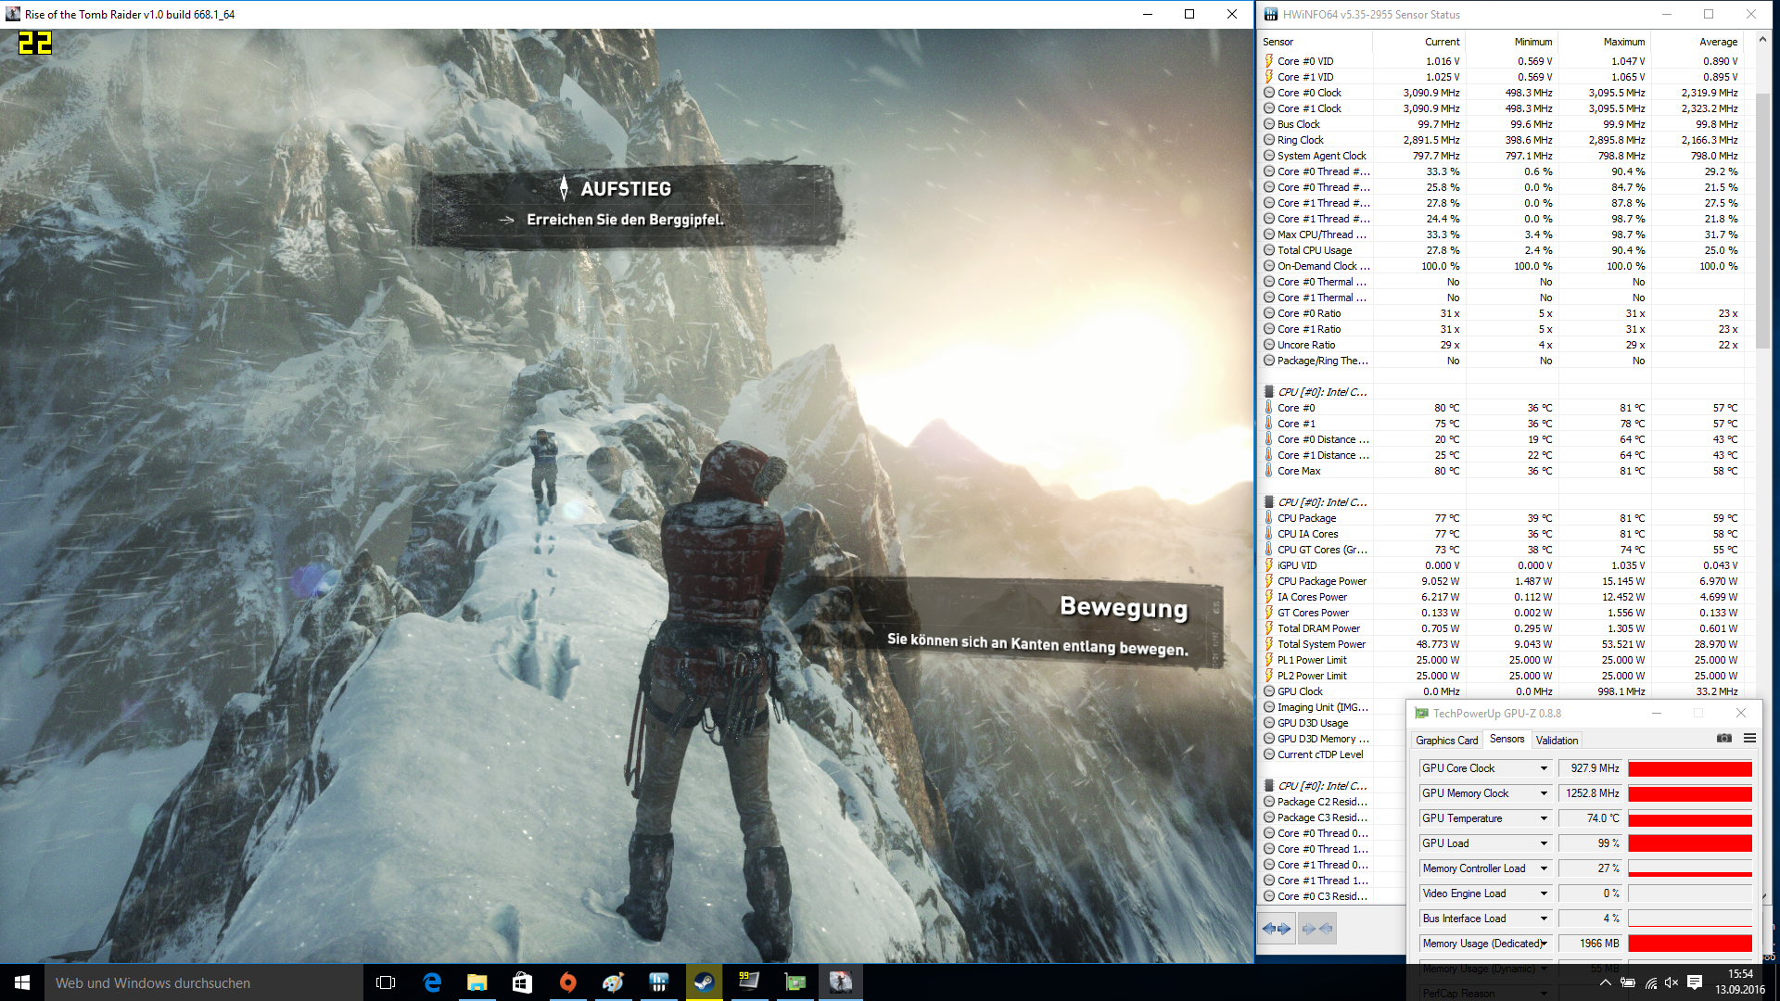Open the Validation tab in GPU-Z
1780x1001 pixels.
1557,740
